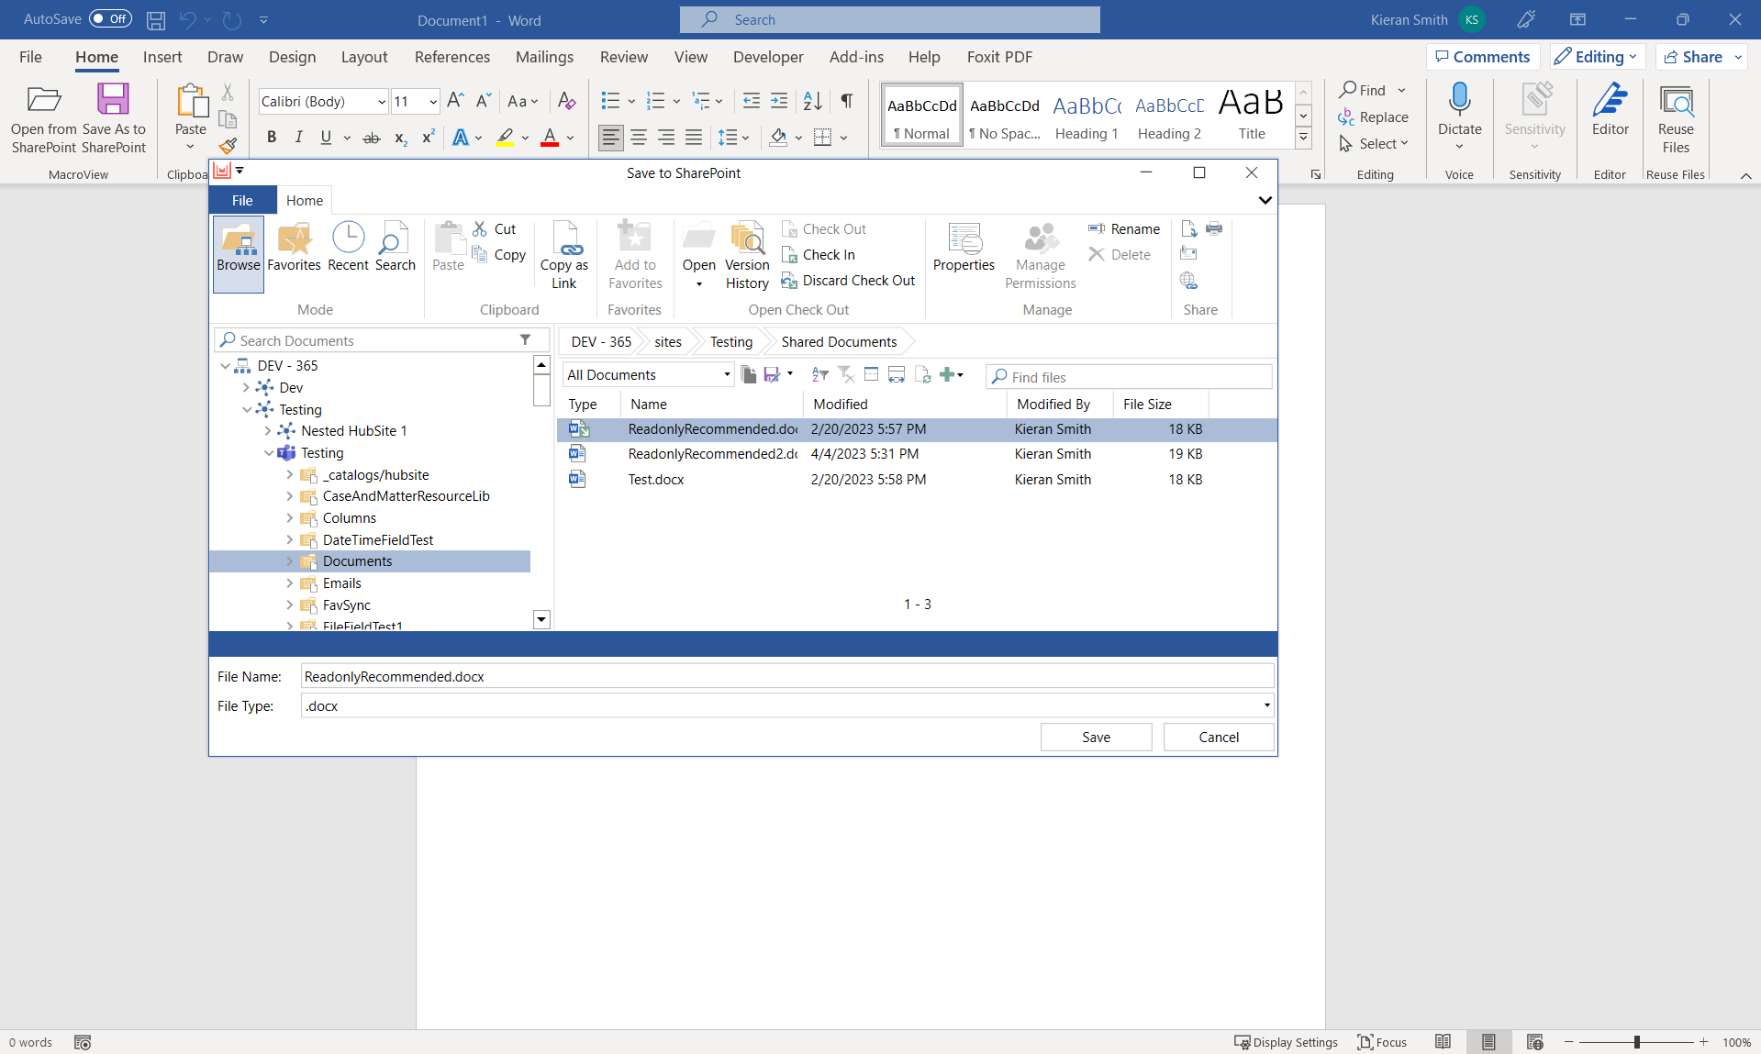The width and height of the screenshot is (1761, 1054).
Task: Click Copy in dialog Clipboard group
Action: (x=499, y=255)
